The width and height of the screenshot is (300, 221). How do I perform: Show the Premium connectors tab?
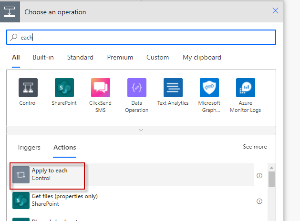point(120,58)
